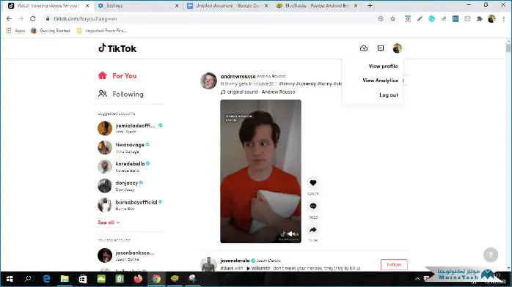Bookmark this page with star icon
Screen dimensions: 512x287
[393, 19]
